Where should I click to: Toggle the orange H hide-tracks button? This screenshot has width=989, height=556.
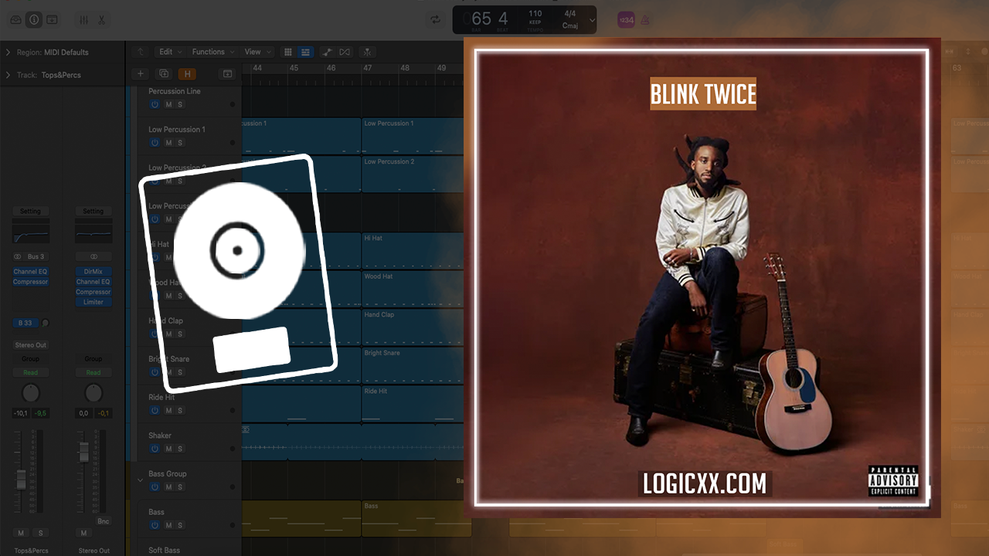coord(186,74)
